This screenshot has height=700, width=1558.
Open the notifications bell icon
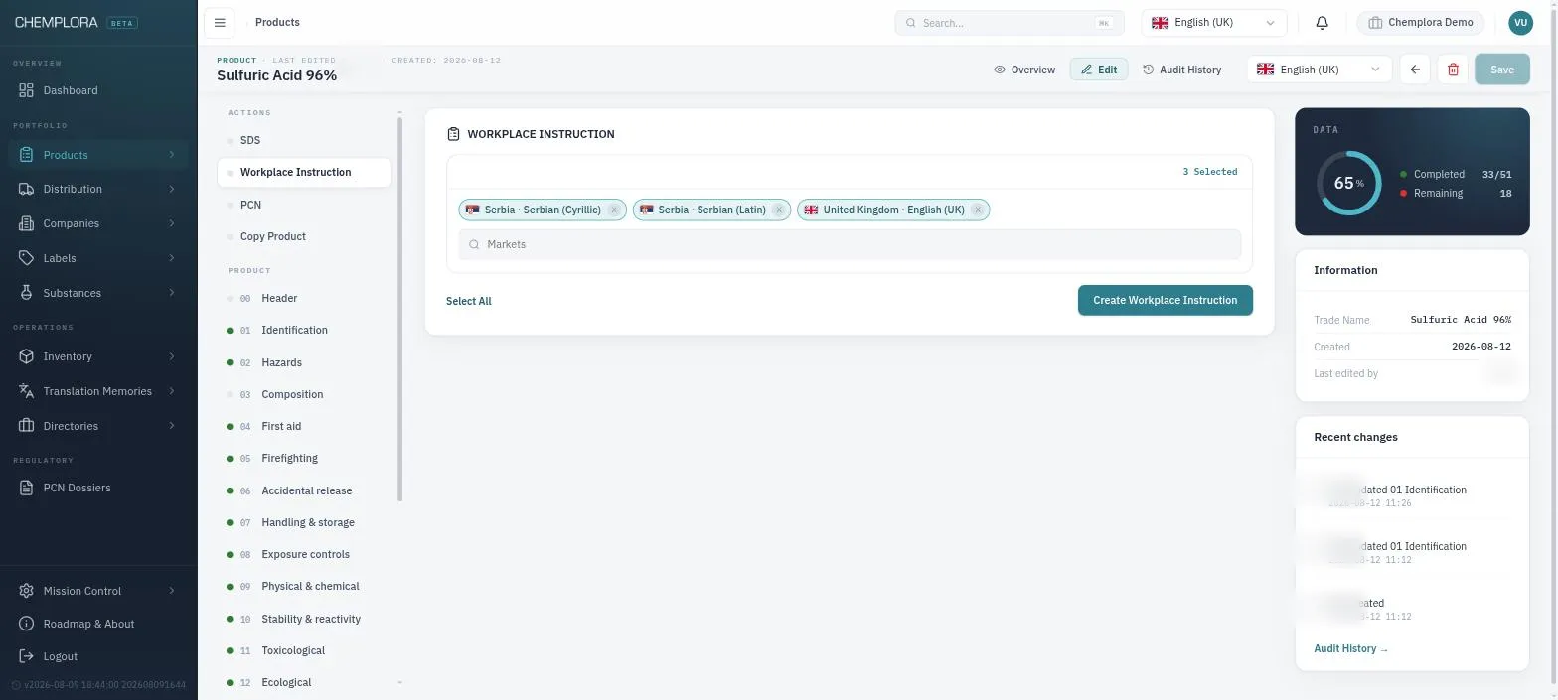coord(1322,23)
